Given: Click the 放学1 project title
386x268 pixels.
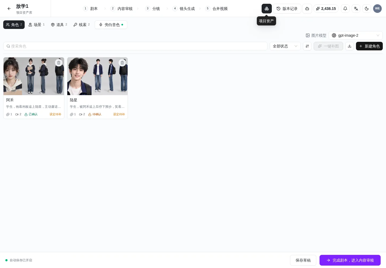Looking at the screenshot, I should pyautogui.click(x=22, y=6).
